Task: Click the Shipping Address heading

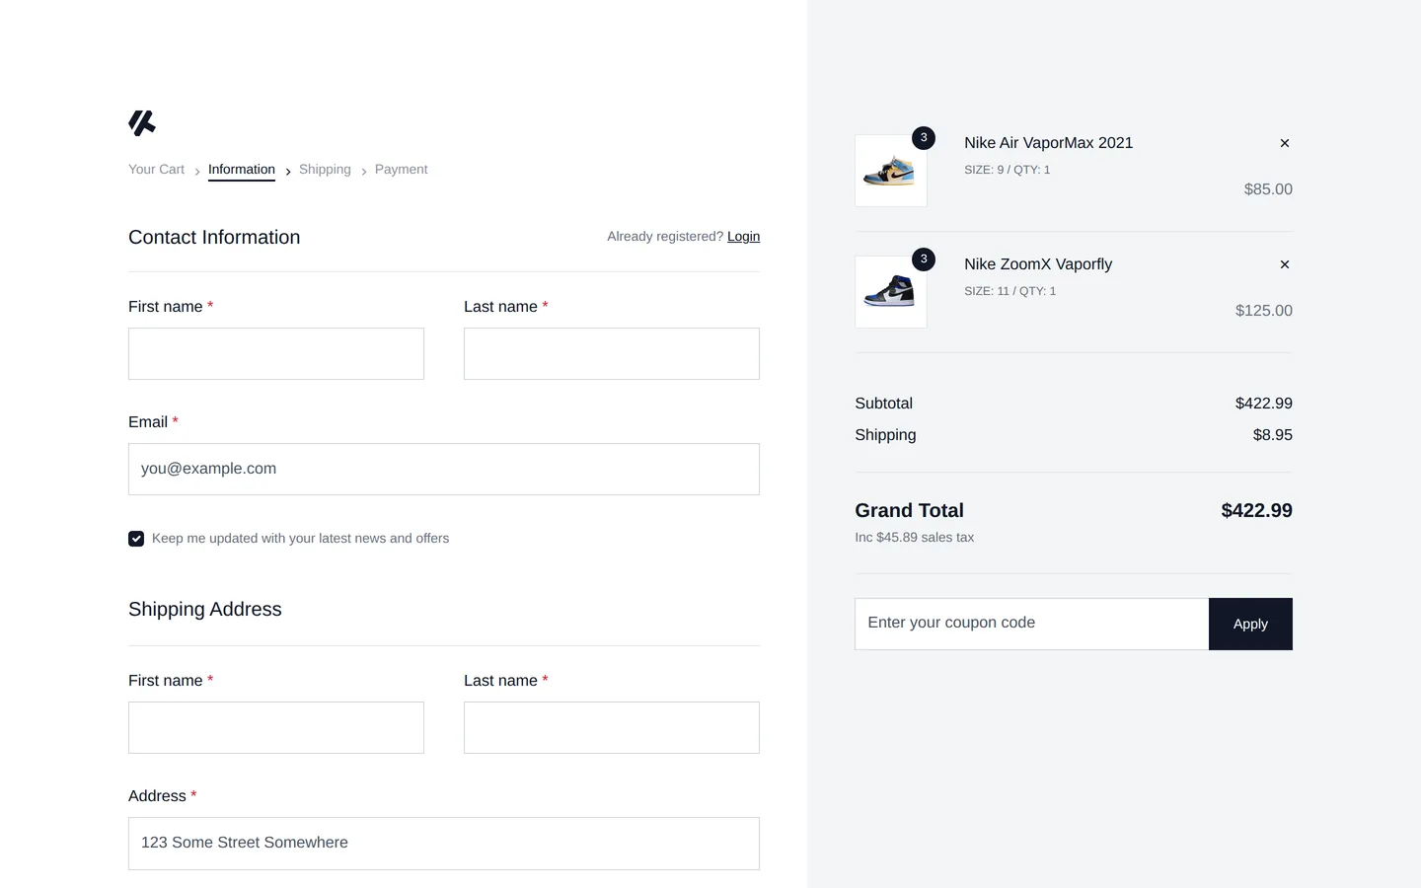Action: pyautogui.click(x=205, y=610)
